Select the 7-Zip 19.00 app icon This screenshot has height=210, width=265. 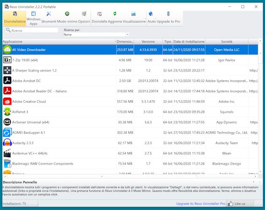tap(7, 60)
